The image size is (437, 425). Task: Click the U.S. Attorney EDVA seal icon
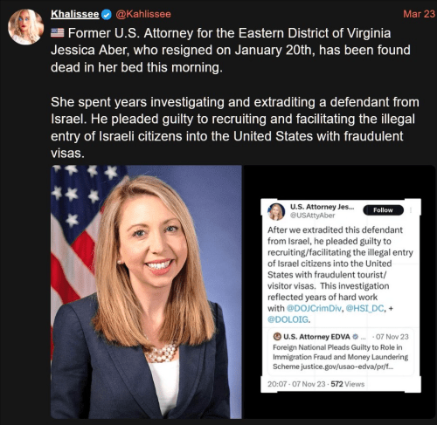tap(277, 337)
